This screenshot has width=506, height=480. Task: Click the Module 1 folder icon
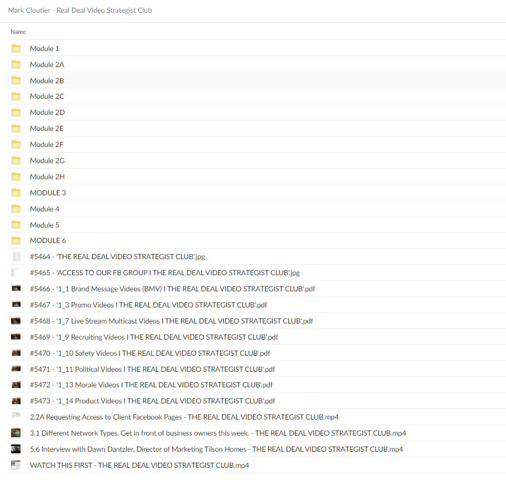coord(16,48)
